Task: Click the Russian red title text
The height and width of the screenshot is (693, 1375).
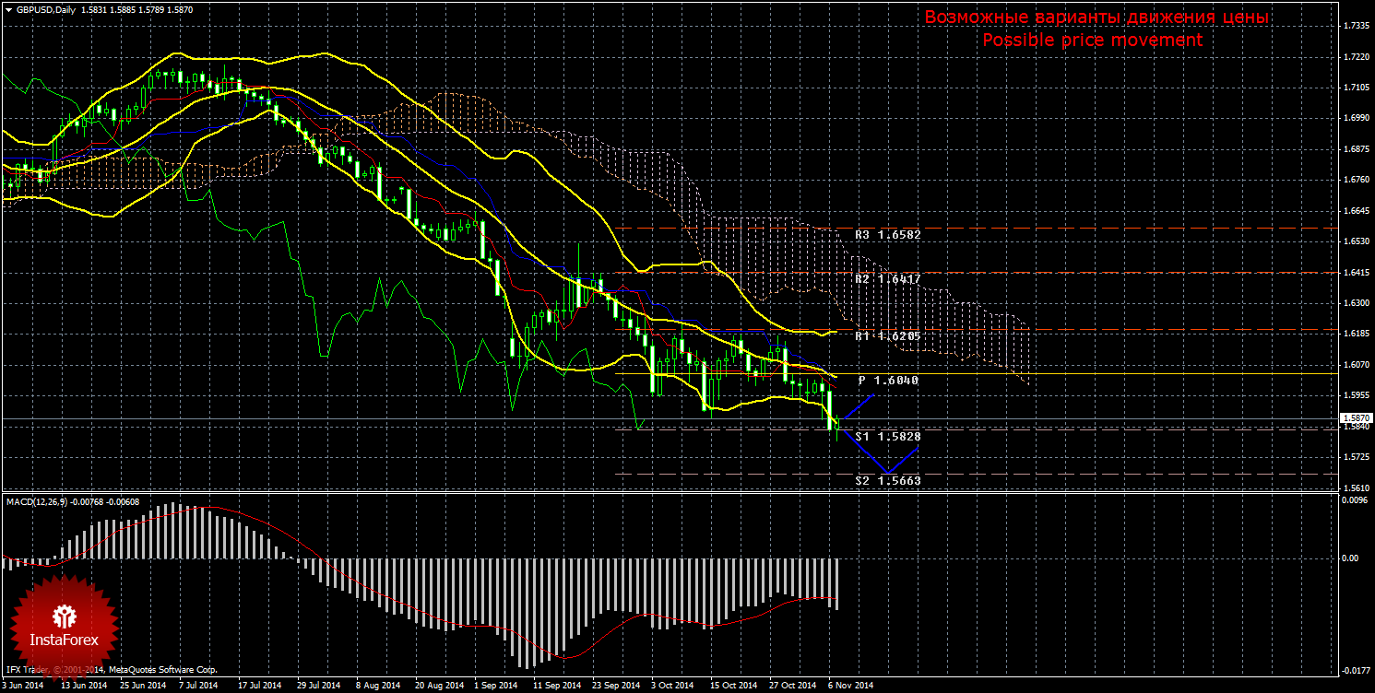Action: 1096,18
